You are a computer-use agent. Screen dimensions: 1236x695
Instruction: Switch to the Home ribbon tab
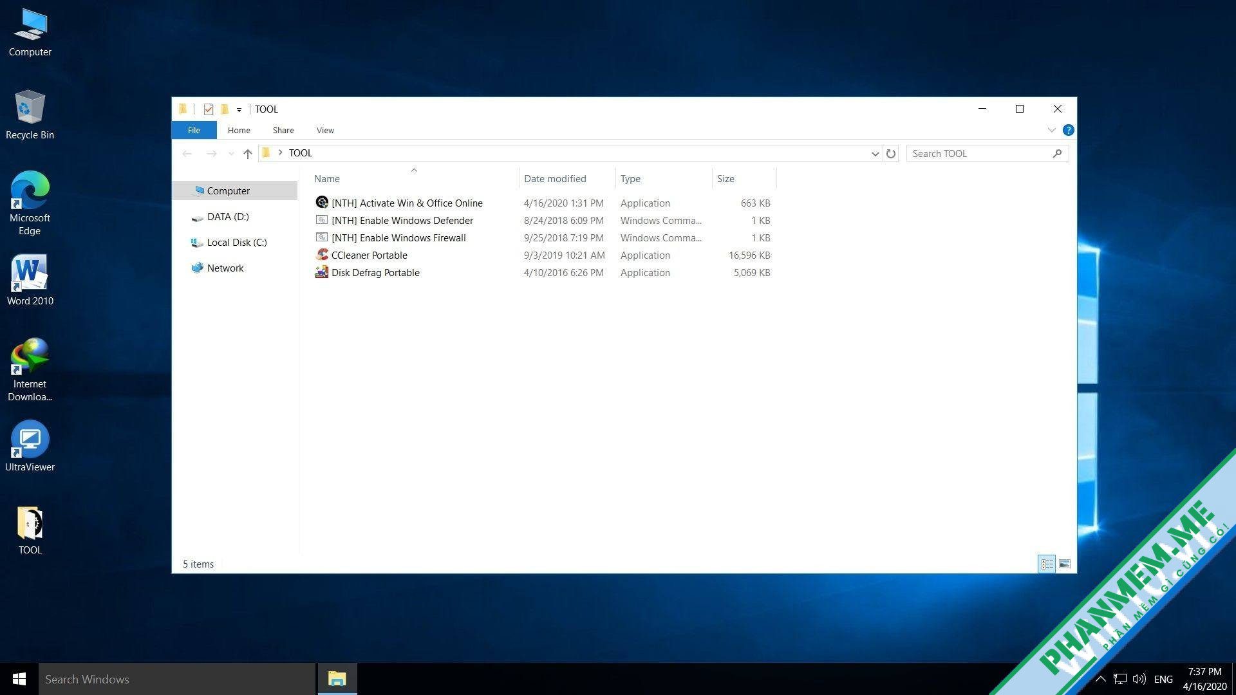239,130
